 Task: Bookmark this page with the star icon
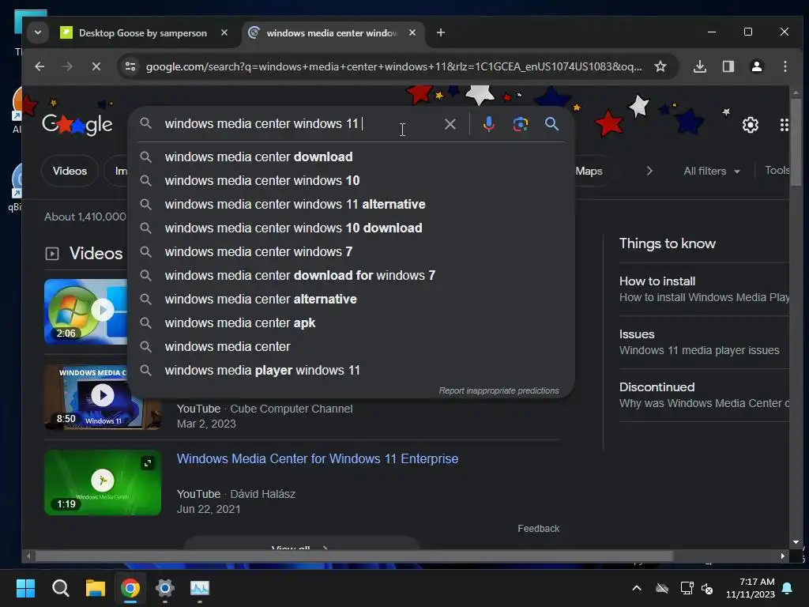pyautogui.click(x=660, y=66)
